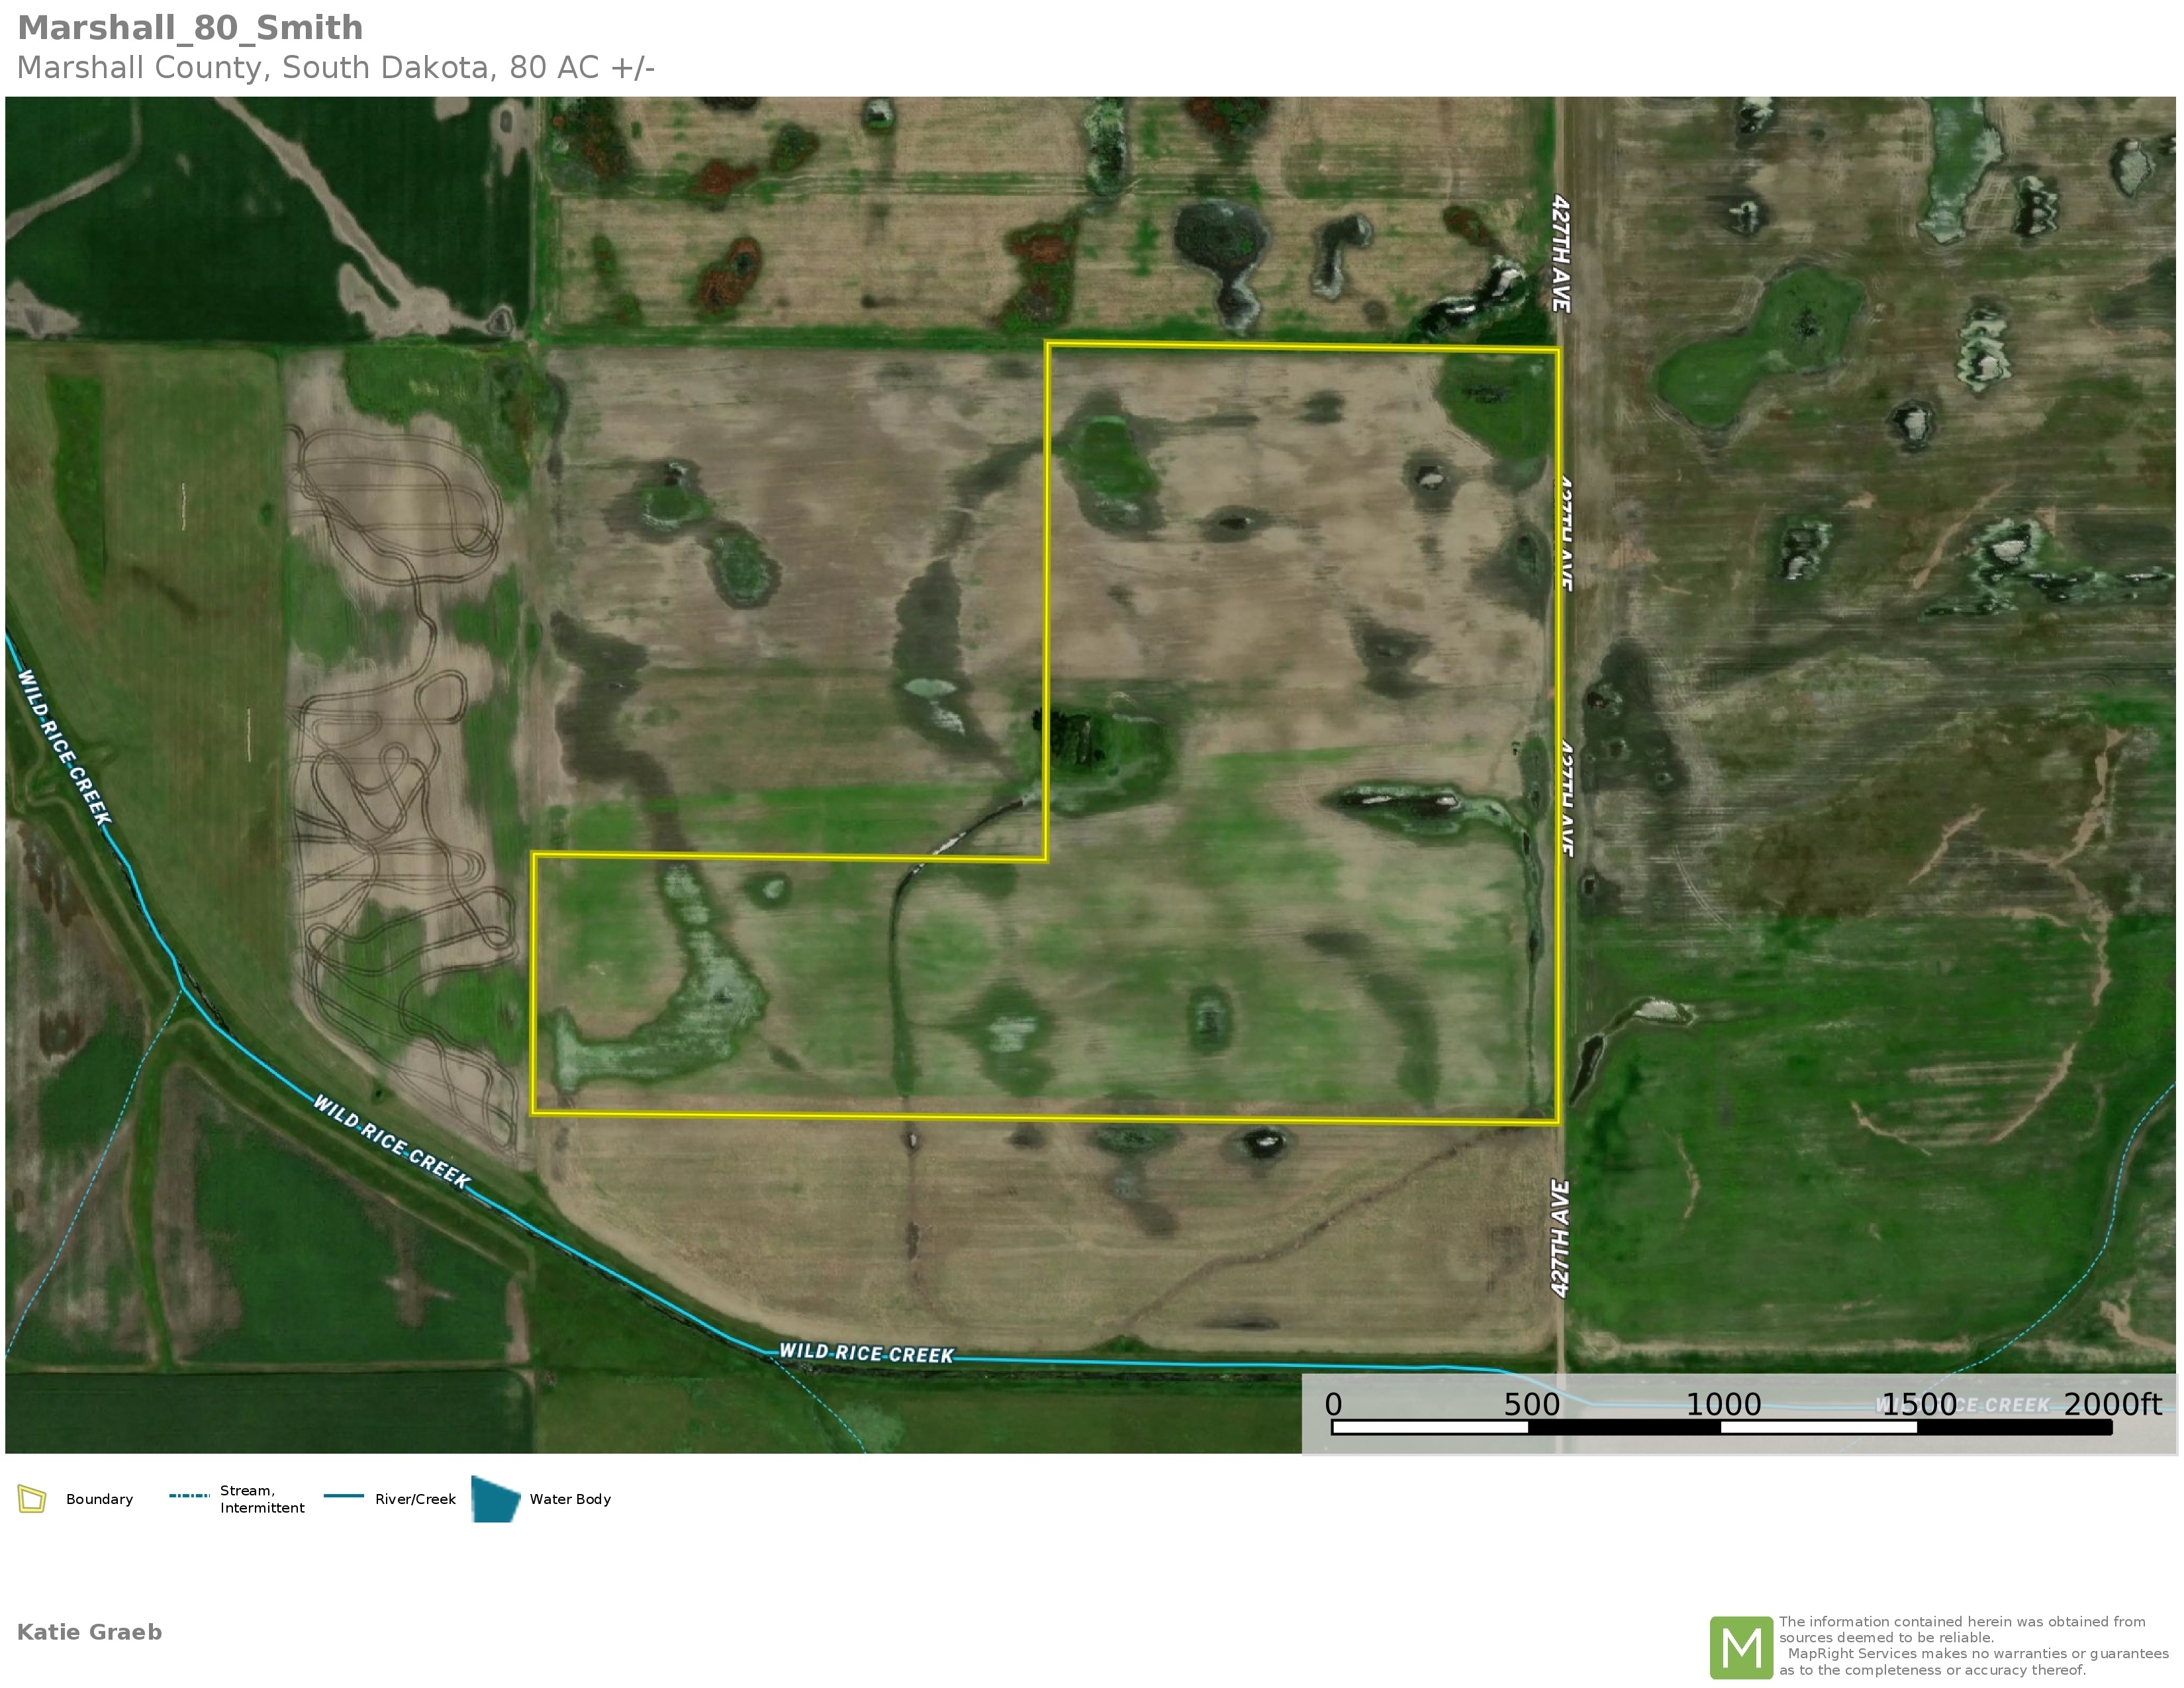This screenshot has width=2184, height=1688.
Task: Click the Katie Graeb author name
Action: 89,1632
